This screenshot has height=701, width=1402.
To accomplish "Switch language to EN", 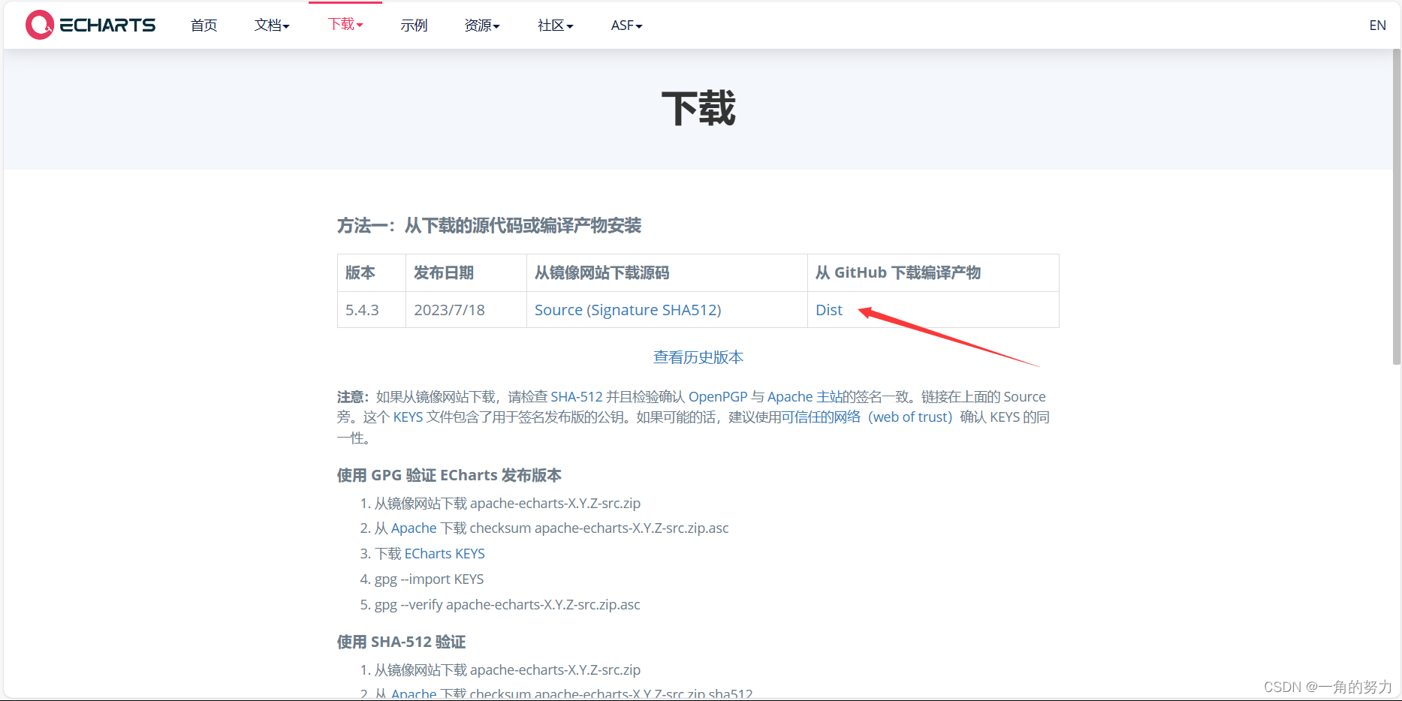I will tap(1377, 25).
